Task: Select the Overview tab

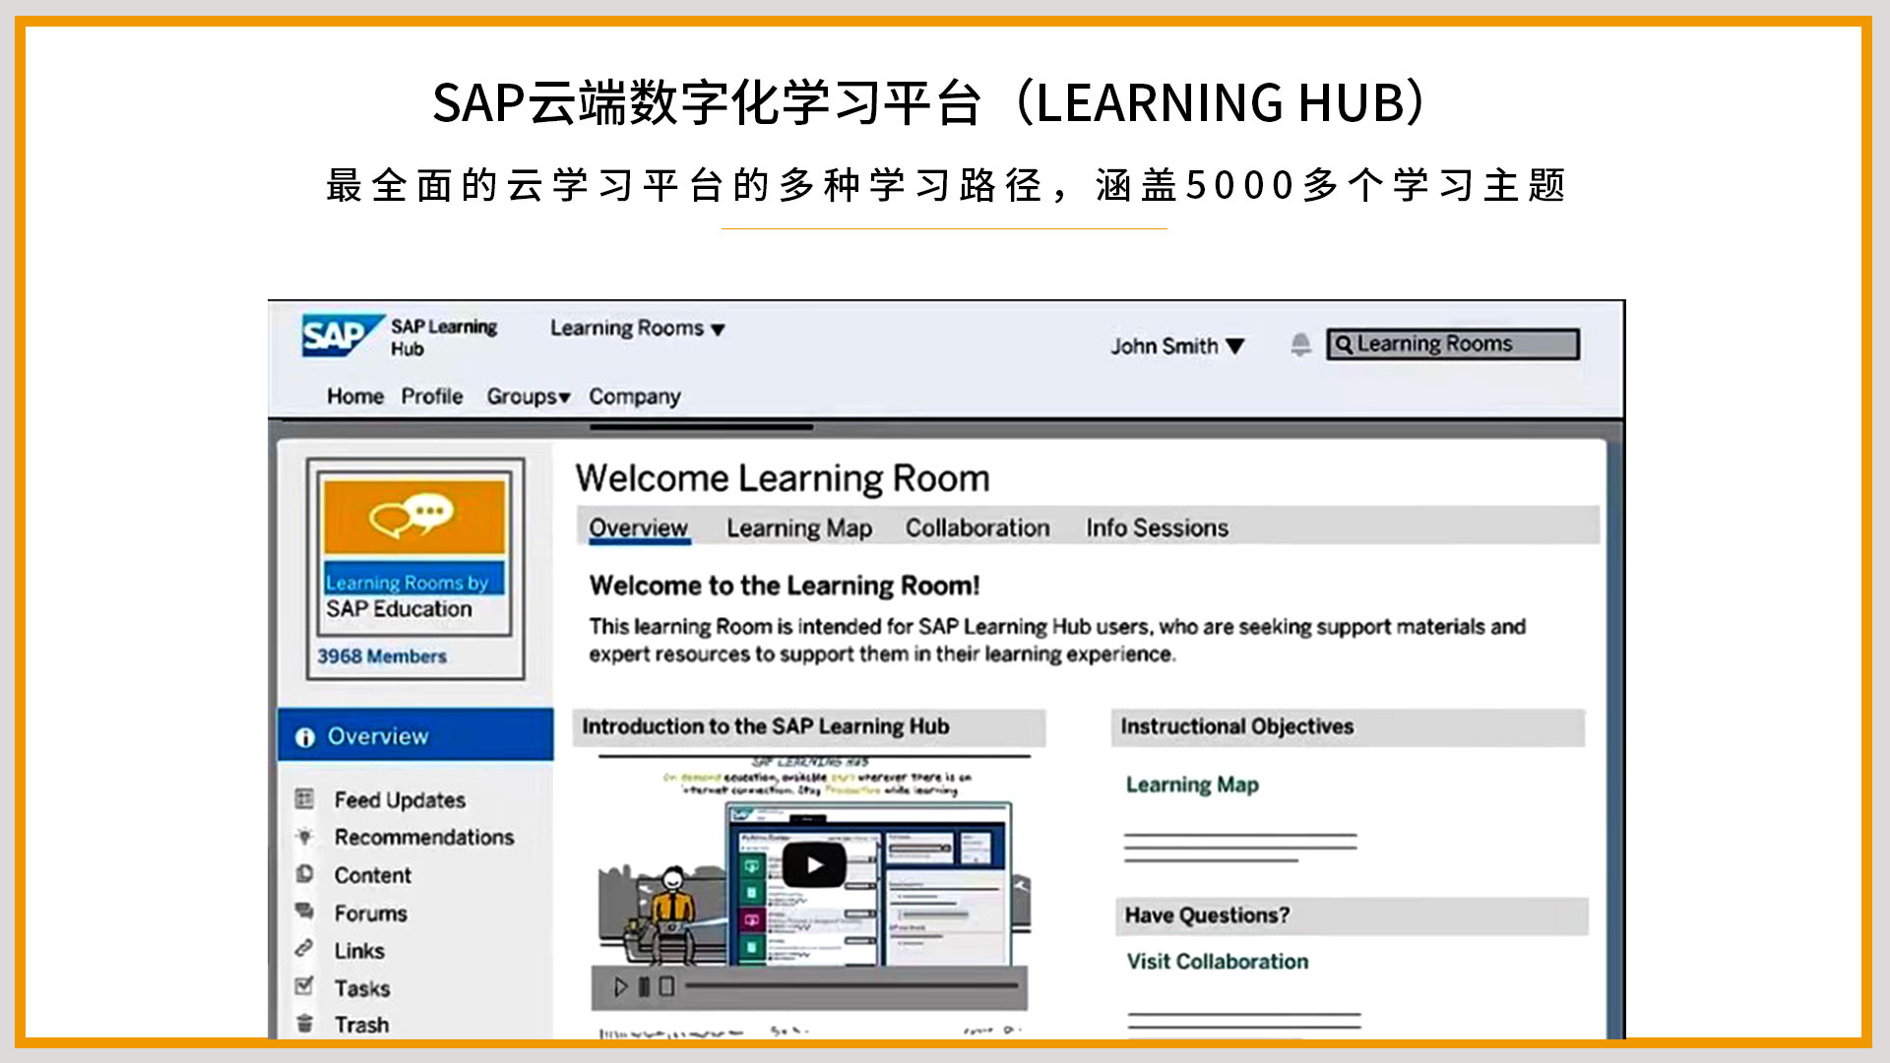Action: click(638, 529)
